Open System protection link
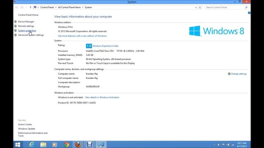The height and width of the screenshot is (148, 264). pos(27,30)
